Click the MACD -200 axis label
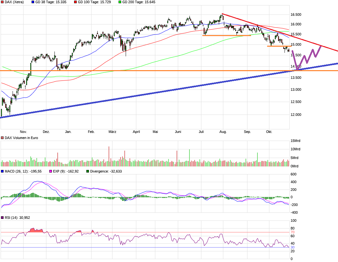The height and width of the screenshot is (262, 338). click(x=294, y=205)
